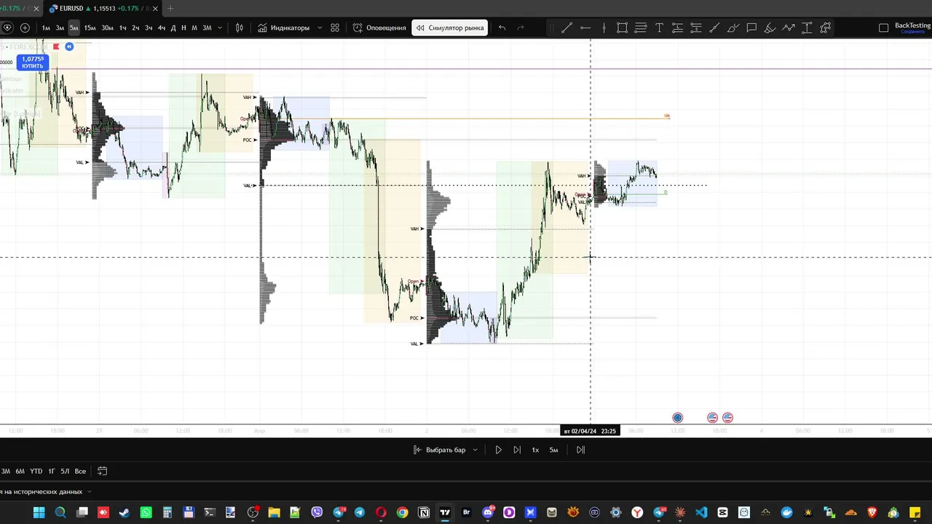Switch to 1ч timeframe
932x524 pixels.
click(122, 28)
